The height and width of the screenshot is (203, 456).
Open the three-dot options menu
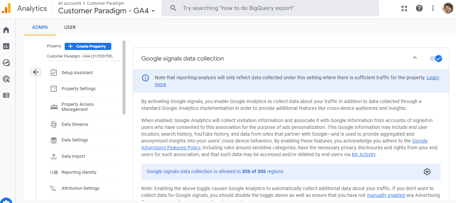(x=433, y=8)
